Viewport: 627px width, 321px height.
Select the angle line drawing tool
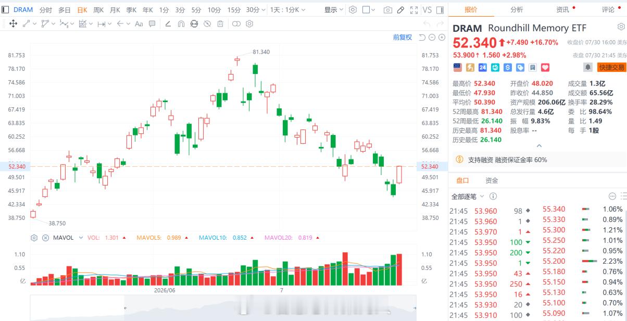(x=168, y=23)
